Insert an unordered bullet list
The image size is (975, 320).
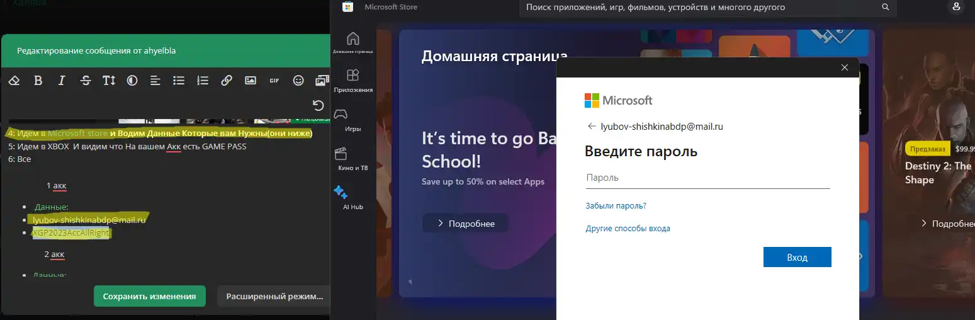[x=179, y=81]
